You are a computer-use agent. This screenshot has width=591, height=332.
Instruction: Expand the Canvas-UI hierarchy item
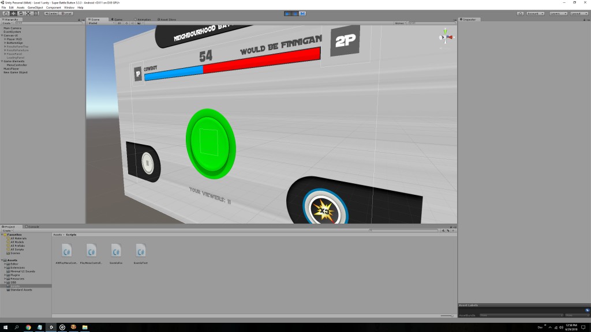tap(2, 35)
